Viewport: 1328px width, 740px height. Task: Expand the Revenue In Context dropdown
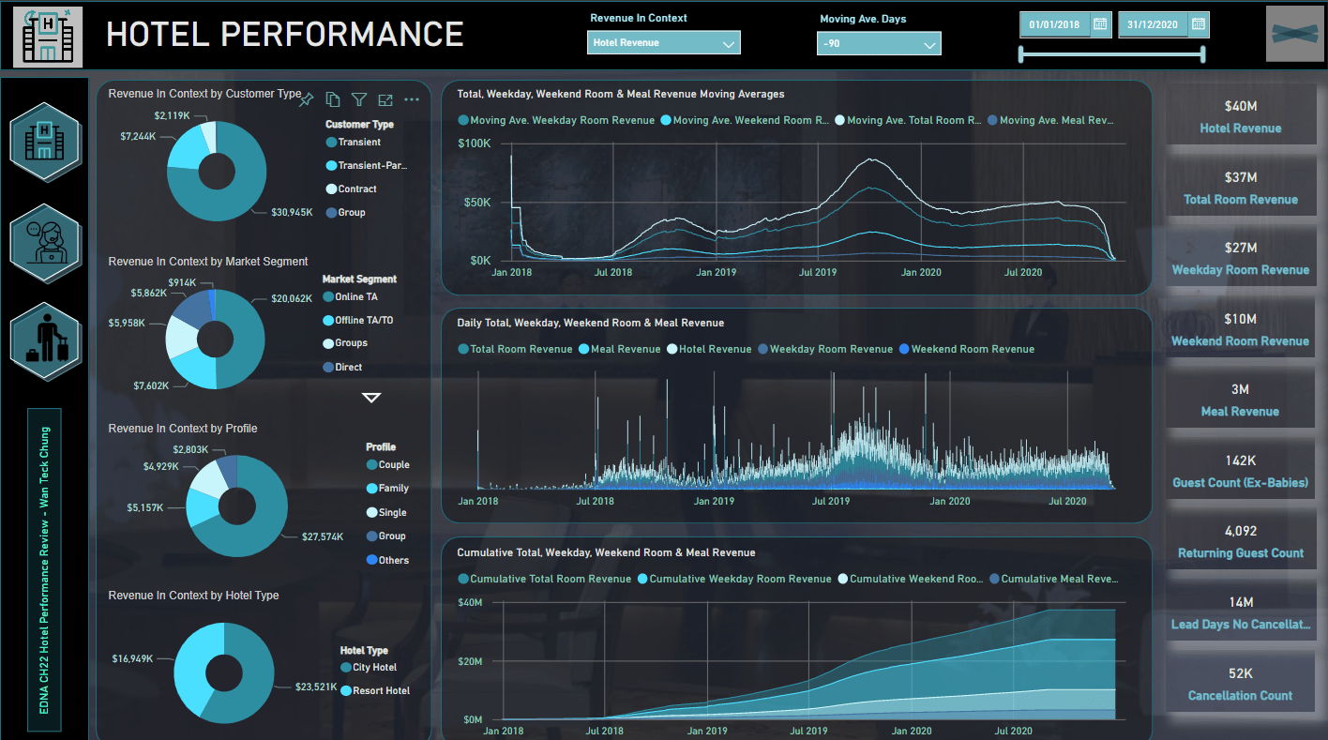729,43
